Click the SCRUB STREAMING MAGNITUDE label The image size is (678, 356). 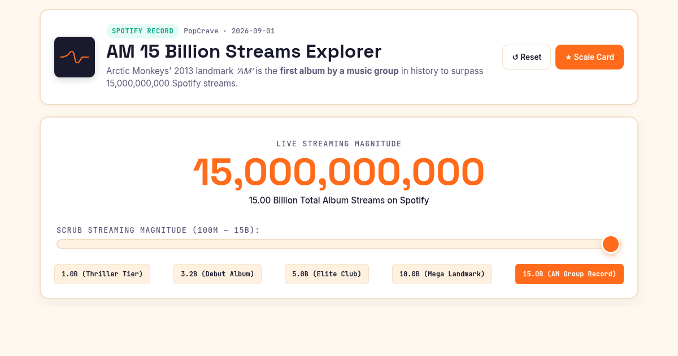click(158, 231)
